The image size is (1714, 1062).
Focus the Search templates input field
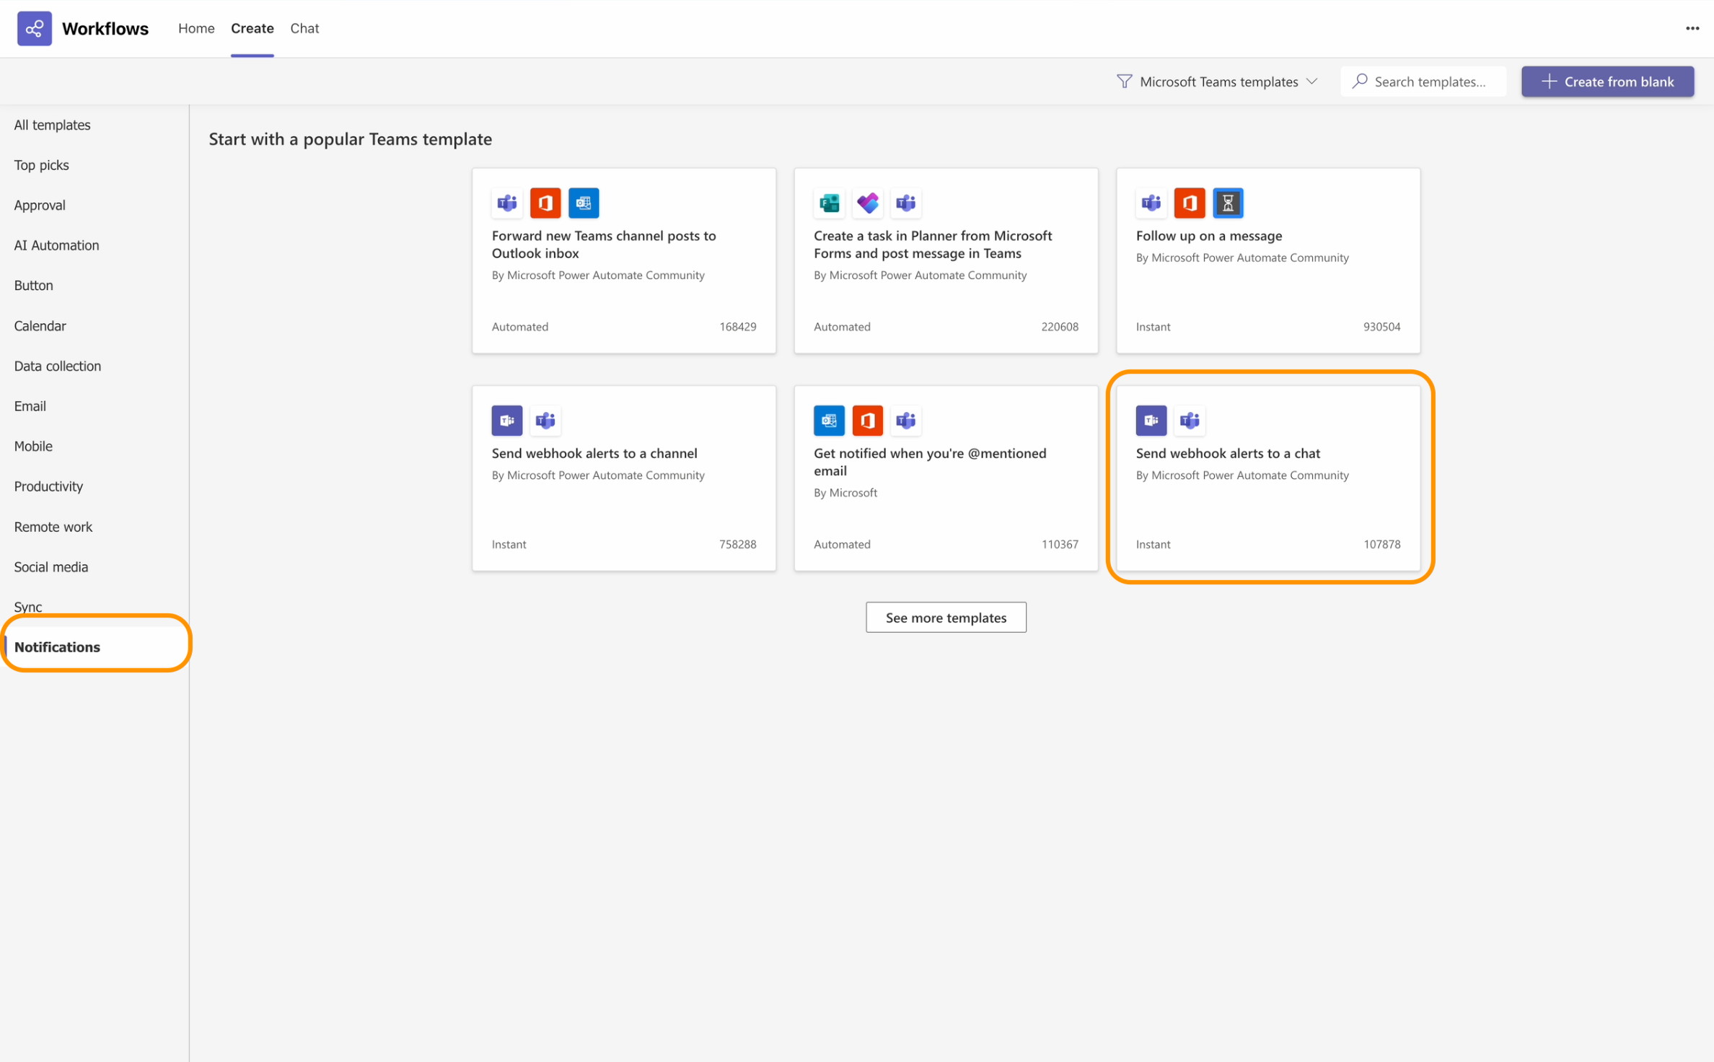[1432, 82]
